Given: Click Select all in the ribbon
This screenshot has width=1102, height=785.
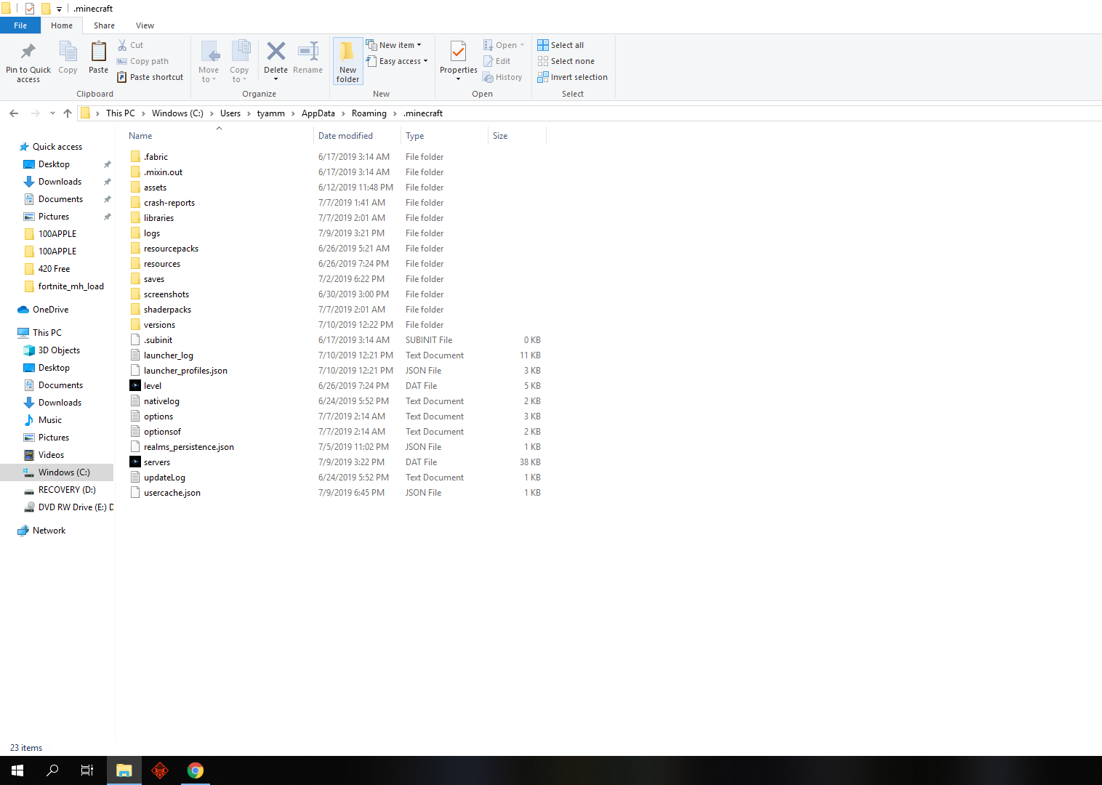Looking at the screenshot, I should coord(560,45).
